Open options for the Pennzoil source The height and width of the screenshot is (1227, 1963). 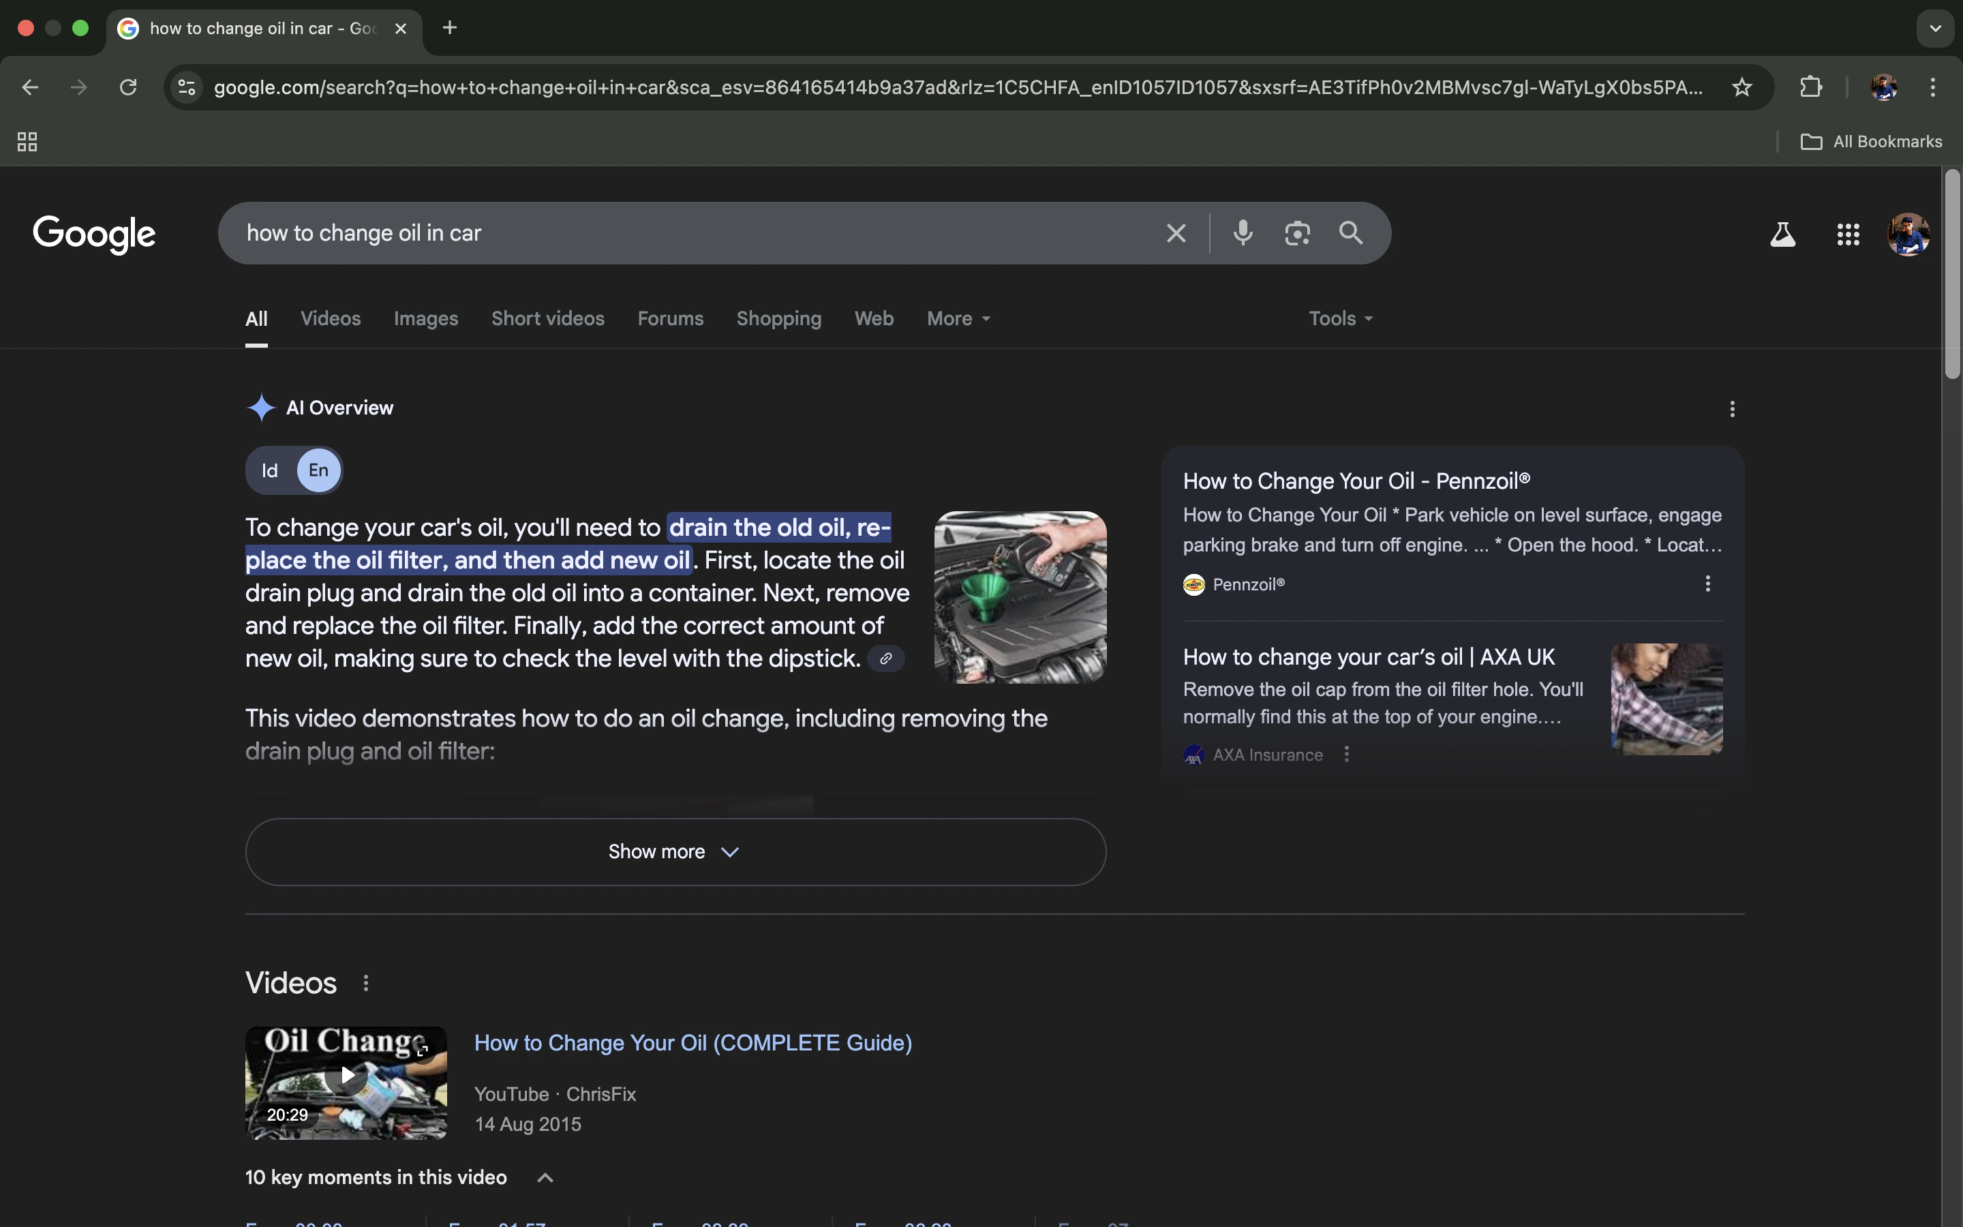click(1707, 584)
